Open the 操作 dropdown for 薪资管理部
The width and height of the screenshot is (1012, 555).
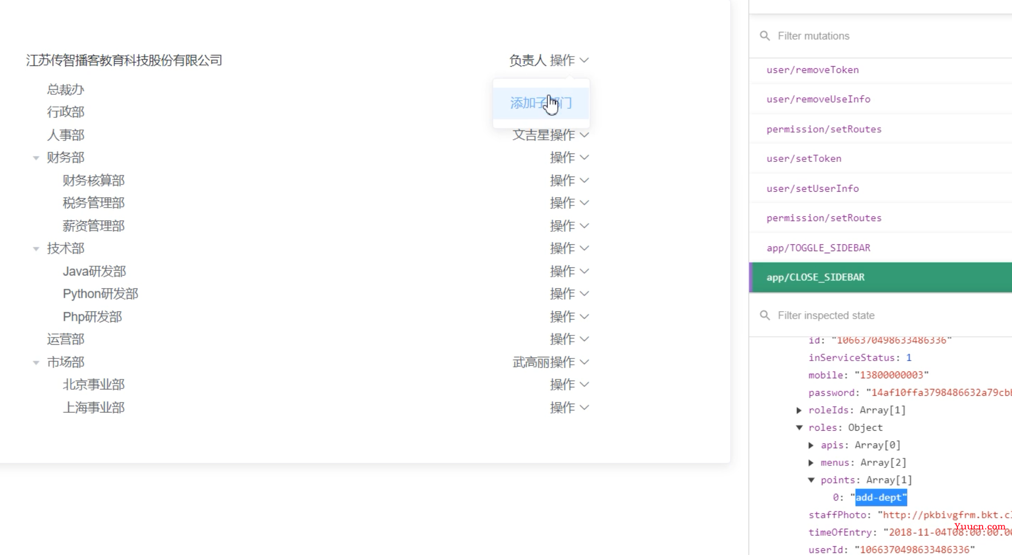[569, 226]
